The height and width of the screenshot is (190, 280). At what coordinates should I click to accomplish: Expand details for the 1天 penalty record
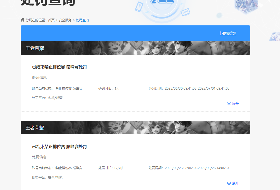pyautogui.click(x=233, y=104)
